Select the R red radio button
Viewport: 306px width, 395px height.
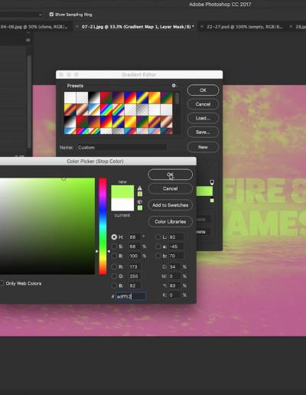(x=114, y=267)
